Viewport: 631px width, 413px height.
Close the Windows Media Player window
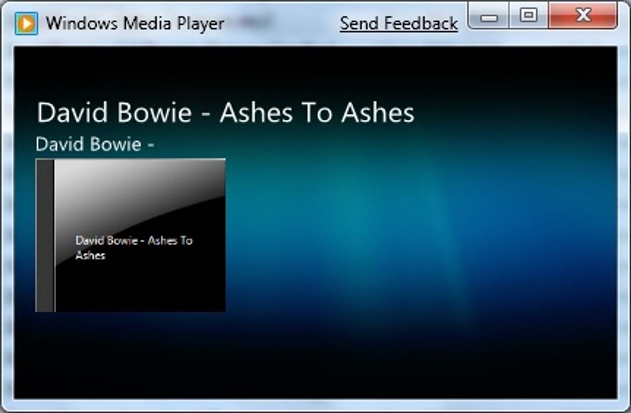pos(583,16)
